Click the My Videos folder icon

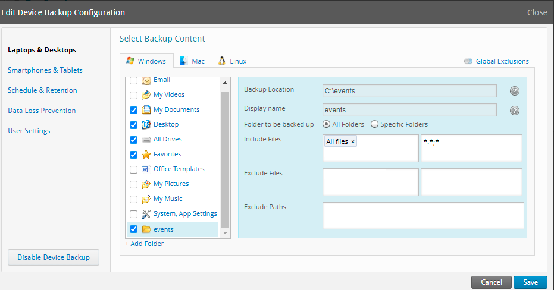point(146,95)
